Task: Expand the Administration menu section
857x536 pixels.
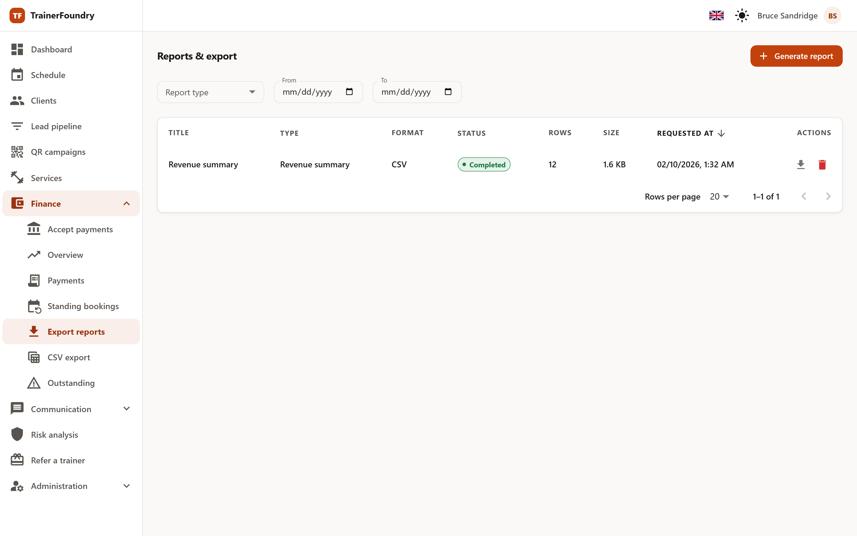Action: 71,486
